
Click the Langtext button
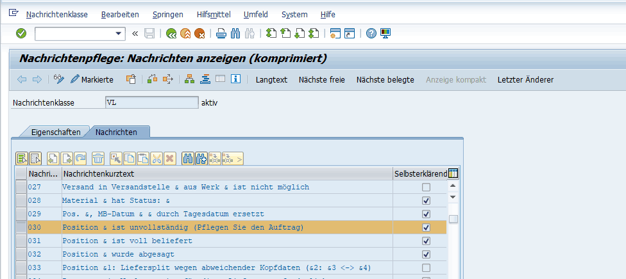coord(271,79)
